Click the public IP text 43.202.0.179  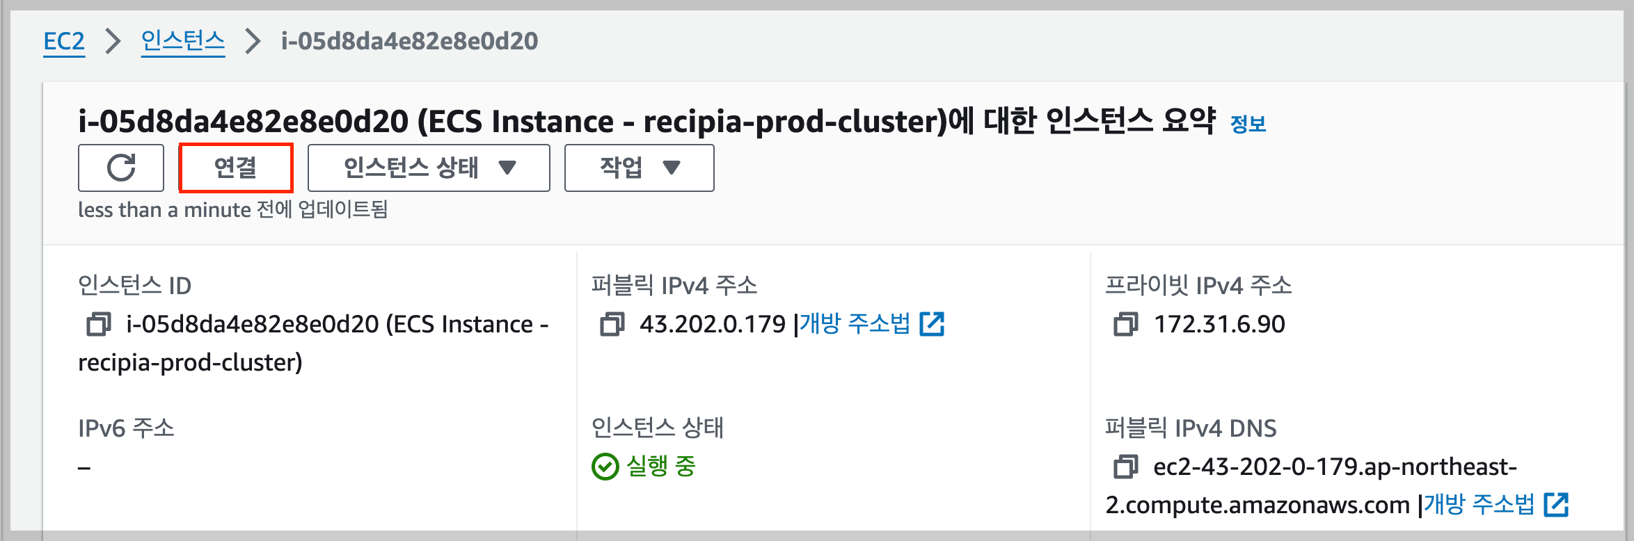tap(708, 324)
